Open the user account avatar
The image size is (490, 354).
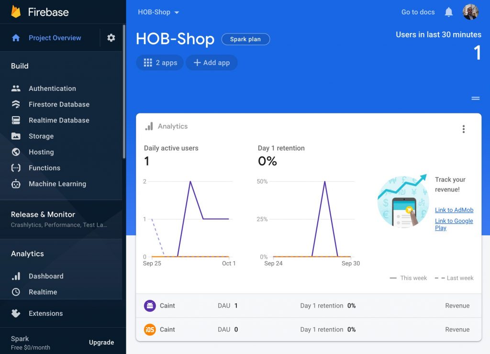tap(471, 12)
